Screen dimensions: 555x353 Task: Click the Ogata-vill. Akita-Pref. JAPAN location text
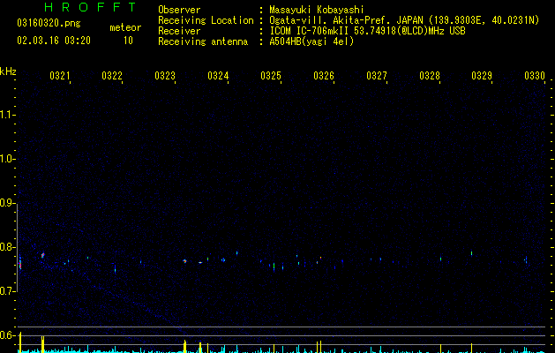[346, 20]
